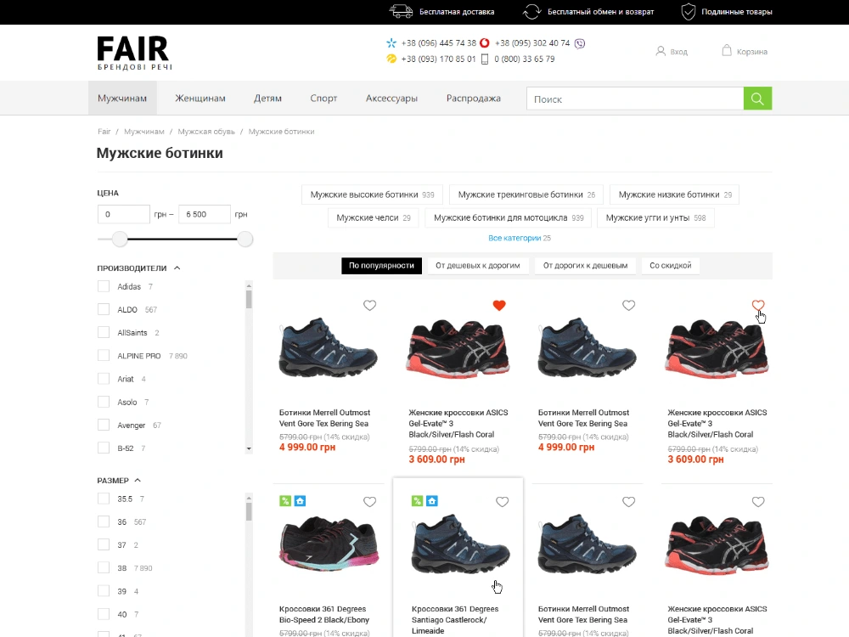Screen dimensions: 849x637
Task: Click blue house badge on Bio-Speed 2 sneakers
Action: tap(300, 501)
